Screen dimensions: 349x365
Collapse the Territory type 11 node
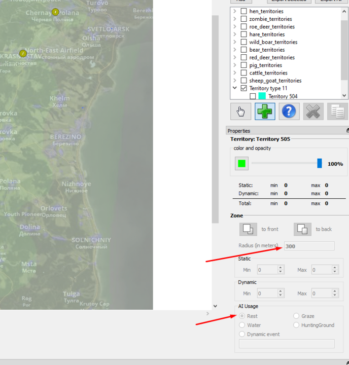(235, 88)
